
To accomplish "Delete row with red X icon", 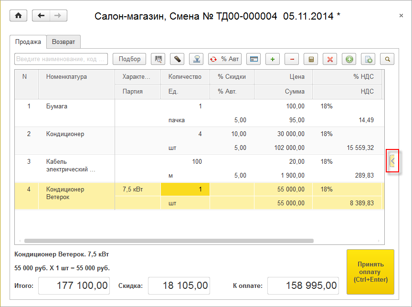I will (x=330, y=59).
